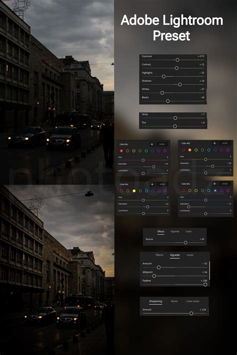
Task: Select red swatch in Saturation +29 Color Mix panel
Action: tap(183, 150)
